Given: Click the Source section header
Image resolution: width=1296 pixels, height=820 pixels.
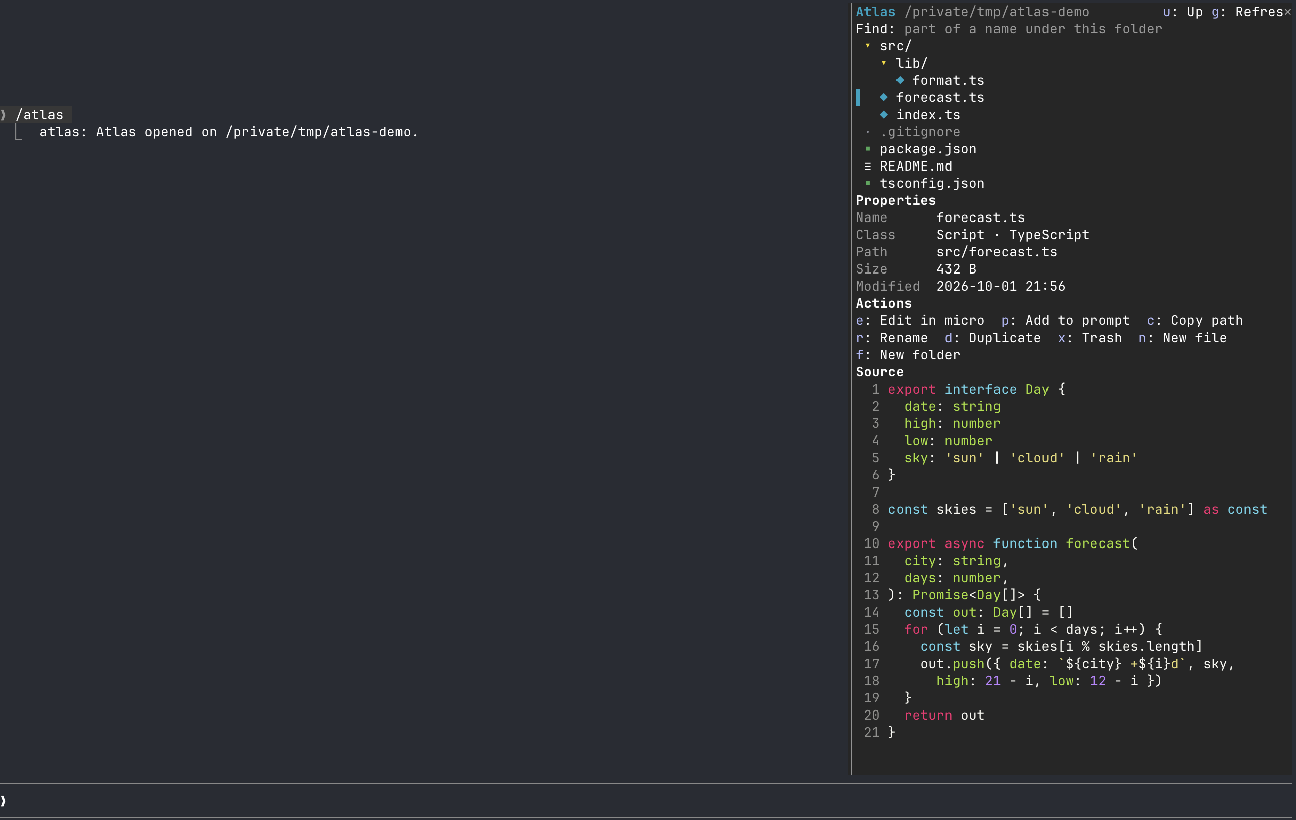Looking at the screenshot, I should click(x=879, y=372).
